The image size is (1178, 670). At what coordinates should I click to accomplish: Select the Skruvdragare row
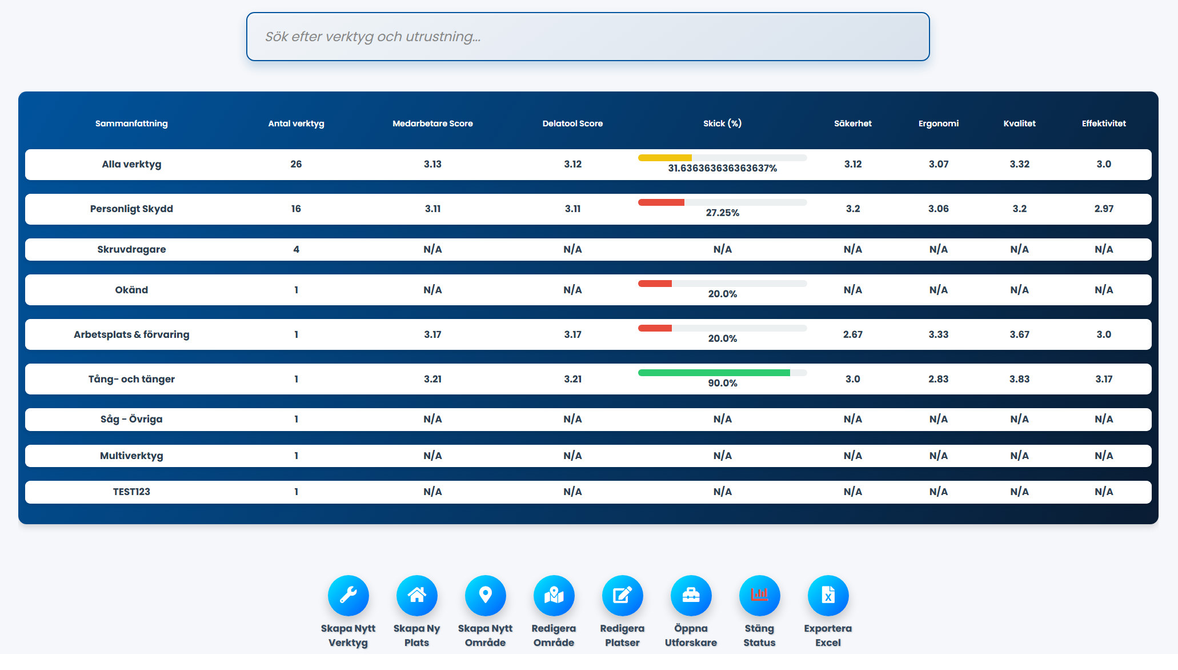click(x=131, y=249)
